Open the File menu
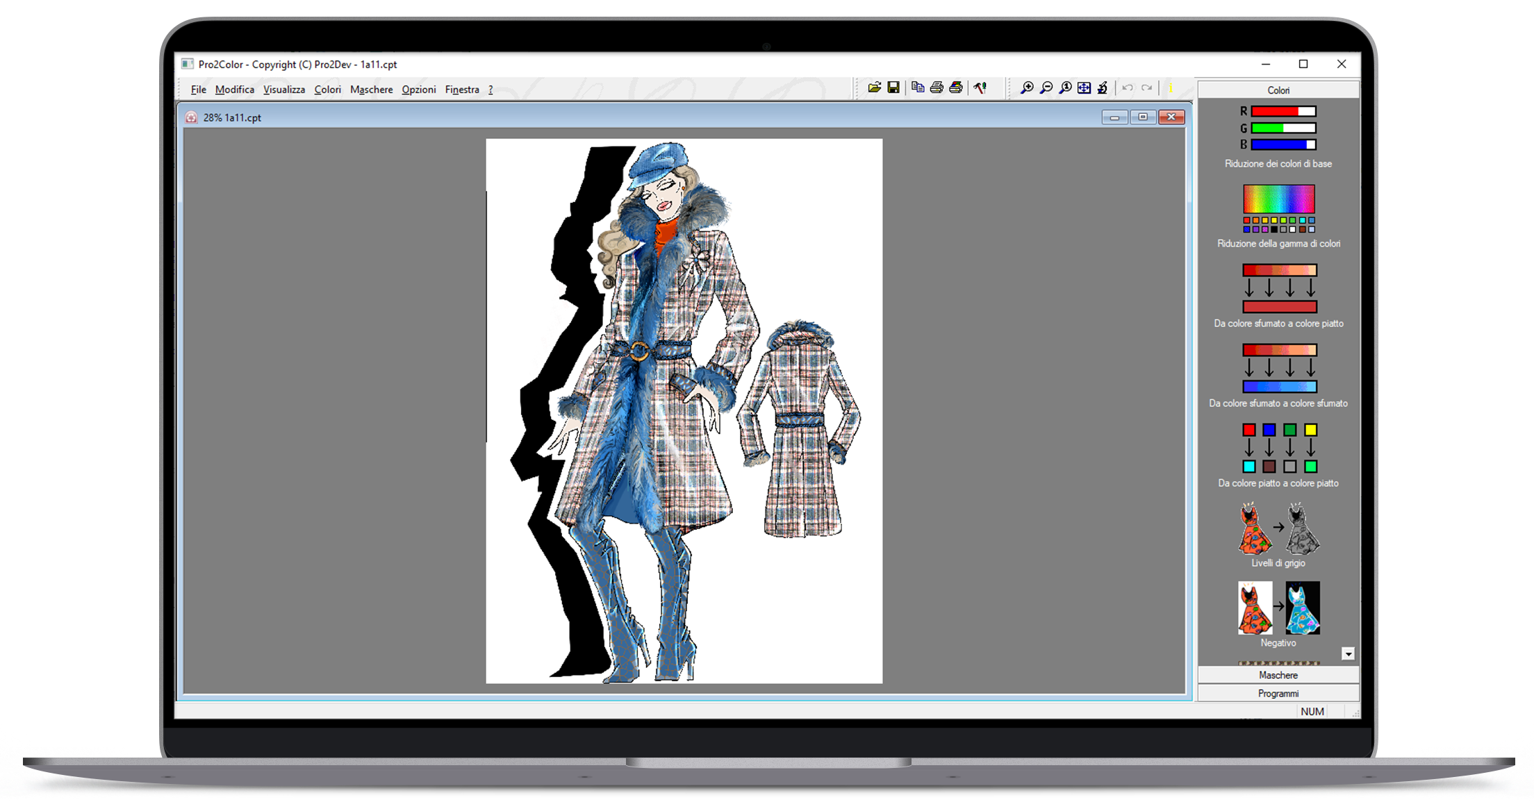The image size is (1534, 802). click(x=198, y=90)
